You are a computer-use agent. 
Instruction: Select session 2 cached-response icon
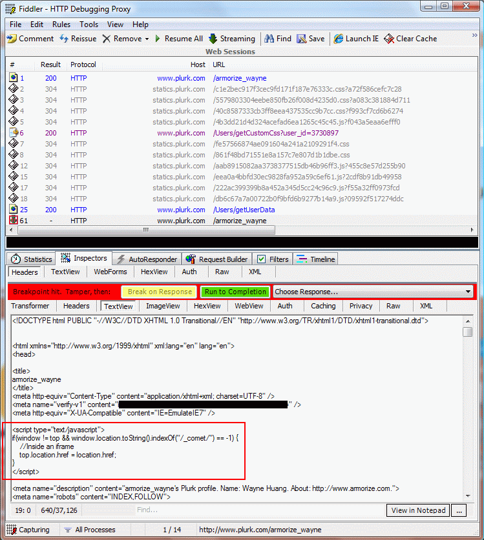(13, 88)
